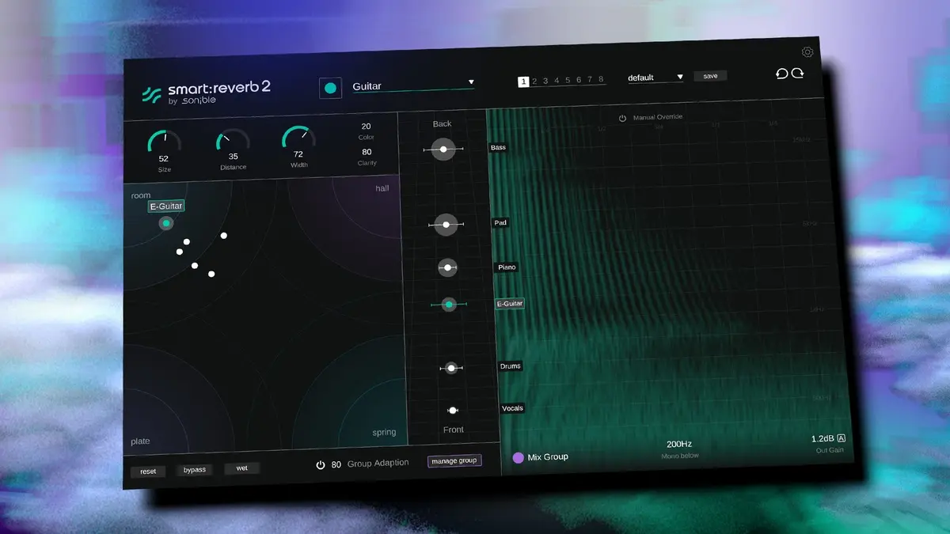
Task: Switch to snapshot slot 5
Action: point(567,80)
